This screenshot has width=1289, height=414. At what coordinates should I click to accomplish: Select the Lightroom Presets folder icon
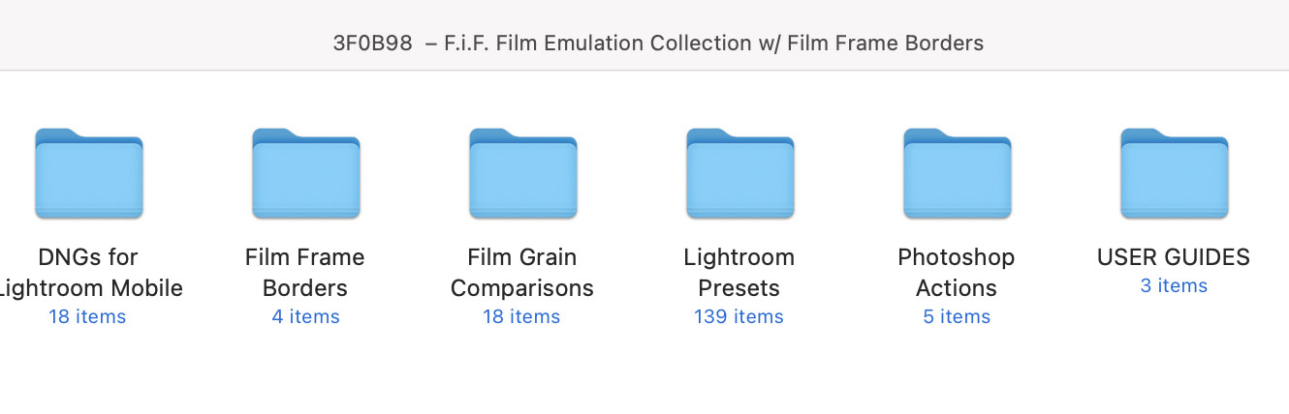click(x=739, y=174)
